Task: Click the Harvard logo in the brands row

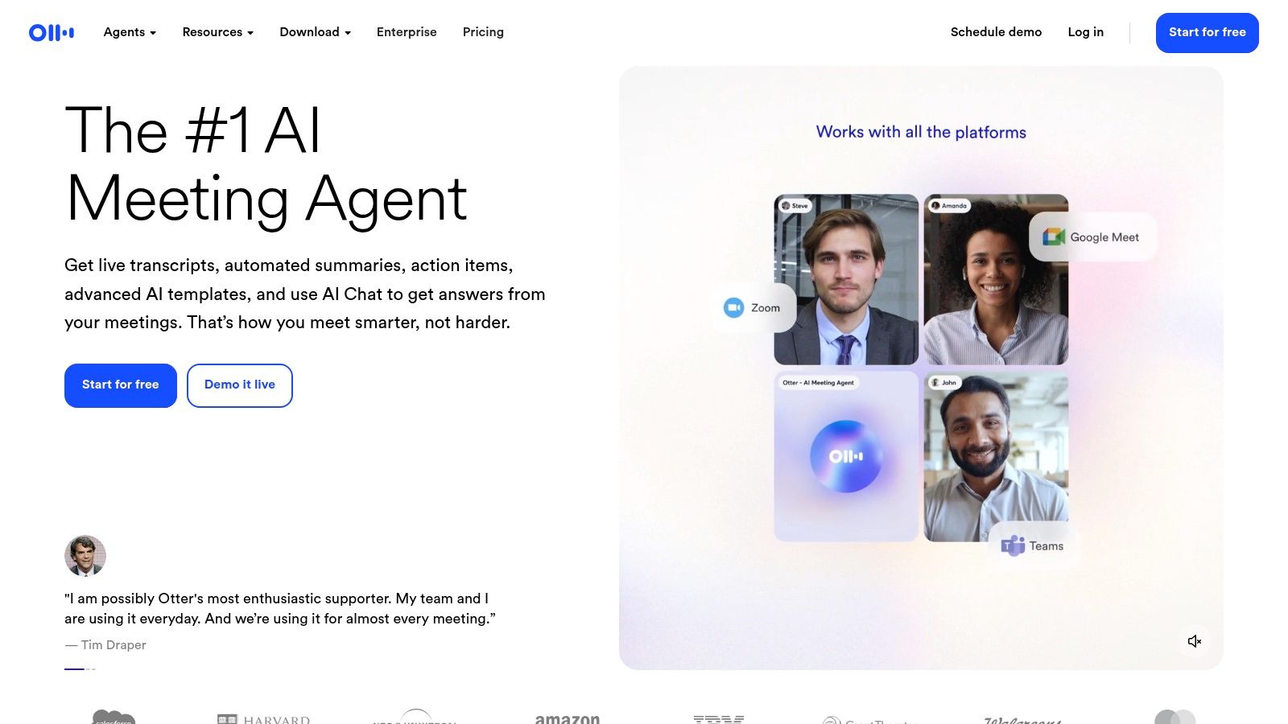Action: tap(264, 718)
